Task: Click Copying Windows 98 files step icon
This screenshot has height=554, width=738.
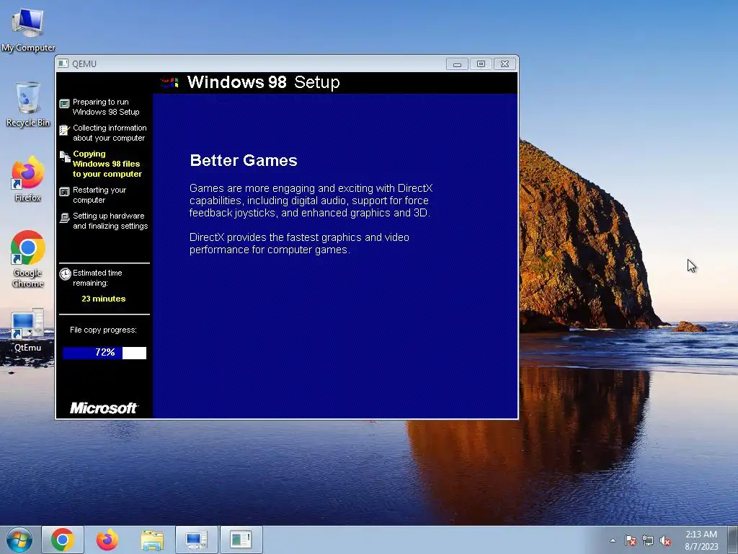Action: pos(65,157)
